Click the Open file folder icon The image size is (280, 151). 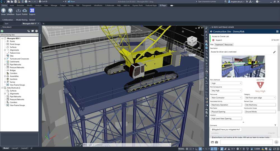tap(12, 2)
